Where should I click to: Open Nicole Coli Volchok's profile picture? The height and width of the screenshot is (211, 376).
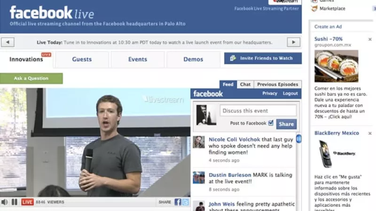(199, 142)
